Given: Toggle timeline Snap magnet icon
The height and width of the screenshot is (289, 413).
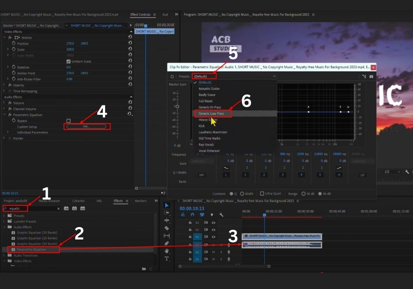Looking at the screenshot, I should point(193,215).
